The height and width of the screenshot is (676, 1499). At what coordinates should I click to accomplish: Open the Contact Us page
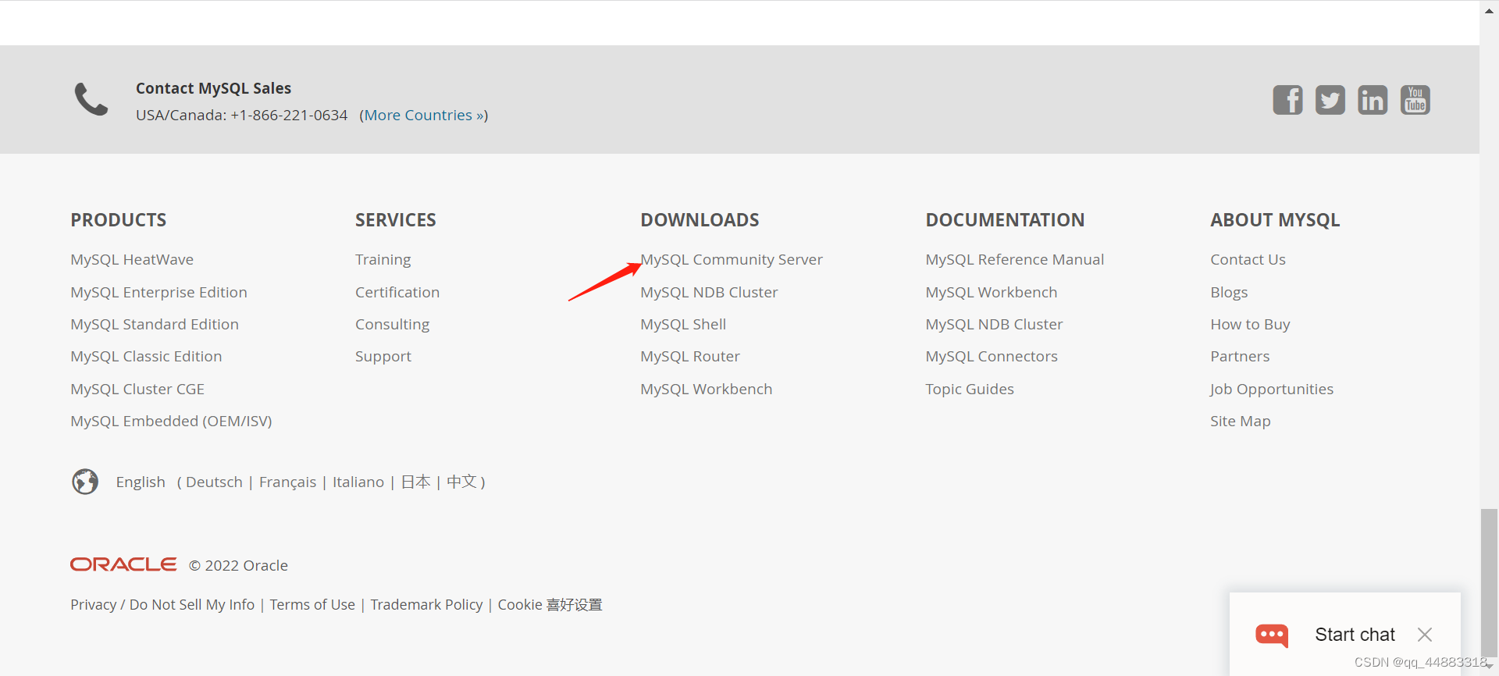[x=1248, y=259]
